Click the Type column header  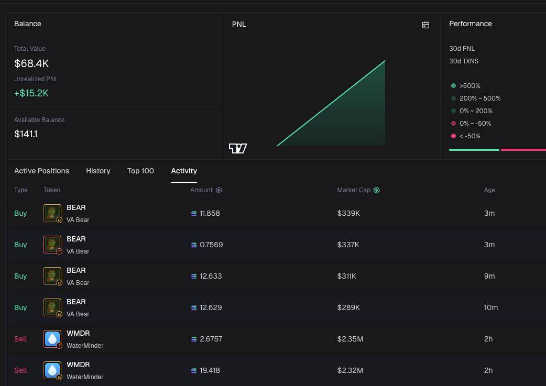[x=21, y=190]
